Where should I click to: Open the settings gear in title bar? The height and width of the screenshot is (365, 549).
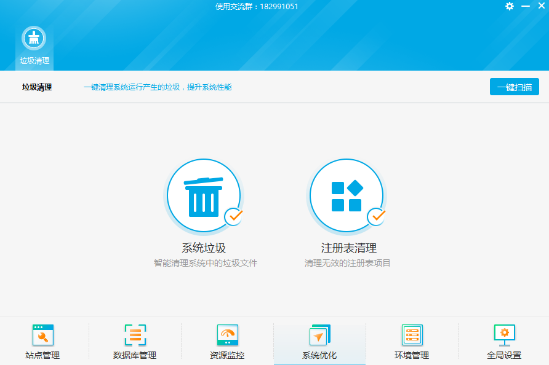click(x=510, y=6)
